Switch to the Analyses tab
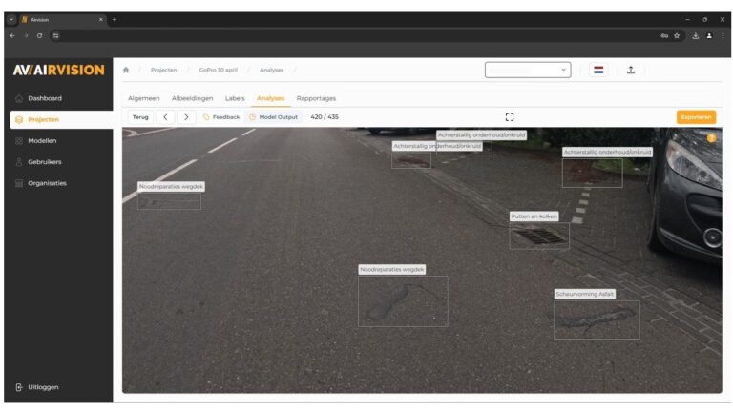The image size is (733, 412). click(270, 98)
